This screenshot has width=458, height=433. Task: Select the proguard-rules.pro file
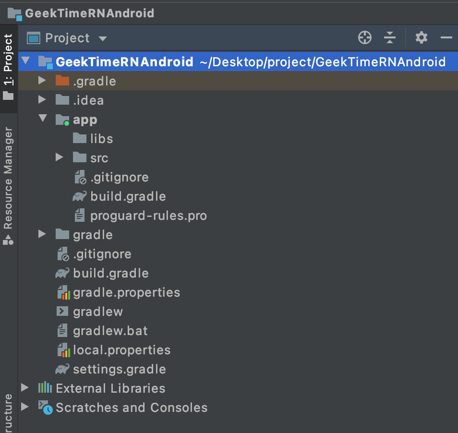148,216
